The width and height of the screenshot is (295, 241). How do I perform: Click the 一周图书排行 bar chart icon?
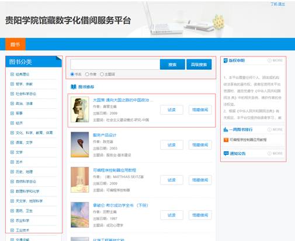pyautogui.click(x=225, y=129)
